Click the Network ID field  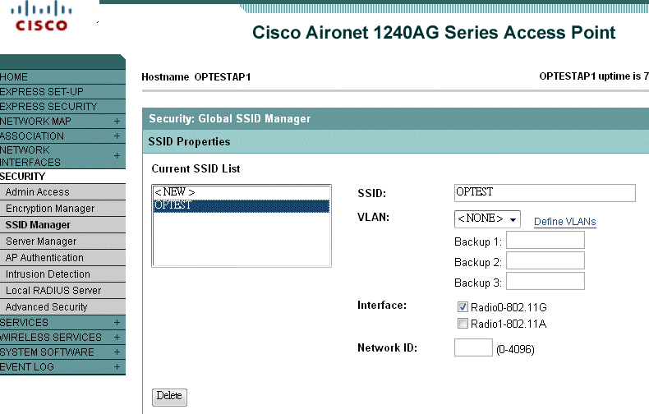click(473, 347)
